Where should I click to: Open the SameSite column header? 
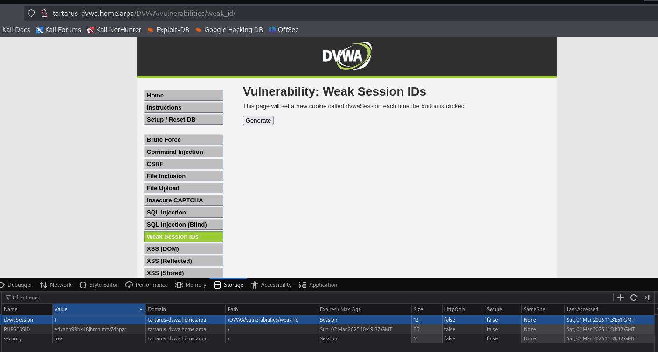534,309
